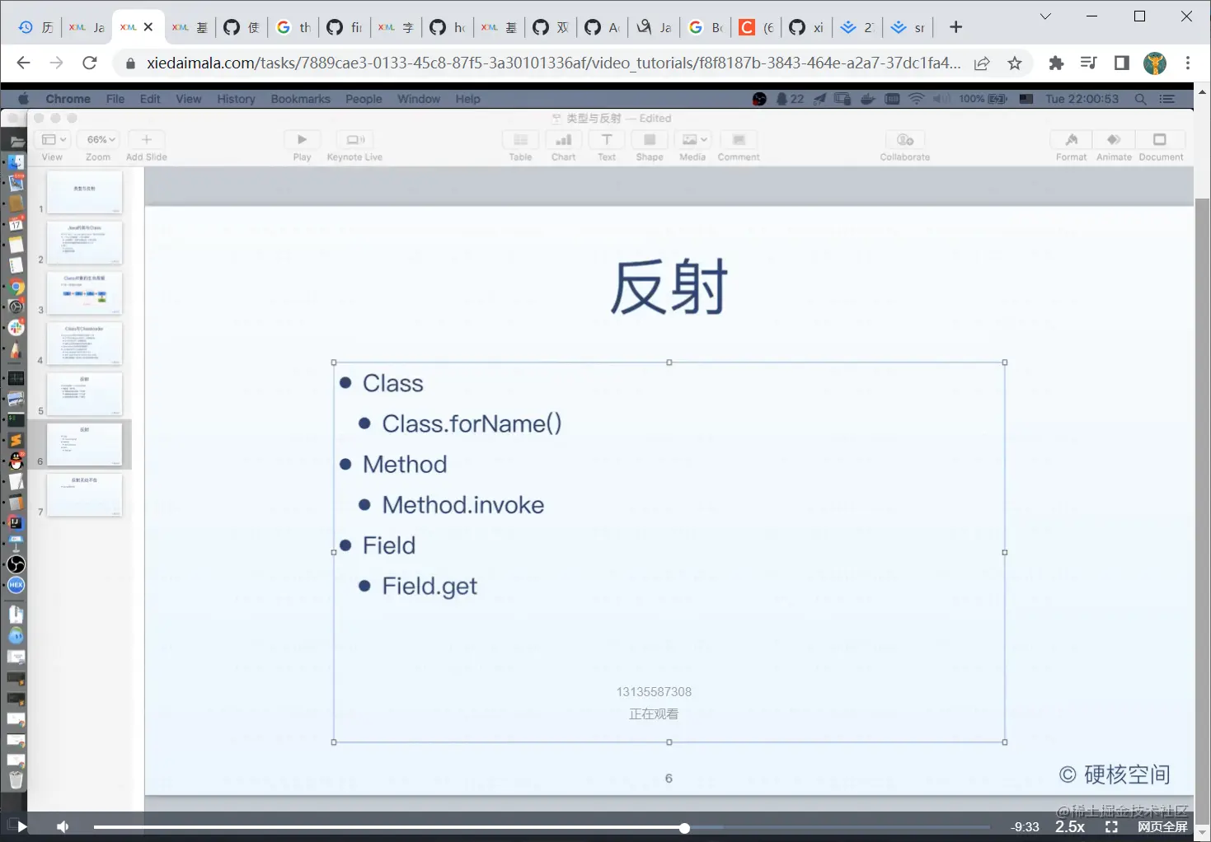Open the Chart tool in Keynote

point(564,140)
